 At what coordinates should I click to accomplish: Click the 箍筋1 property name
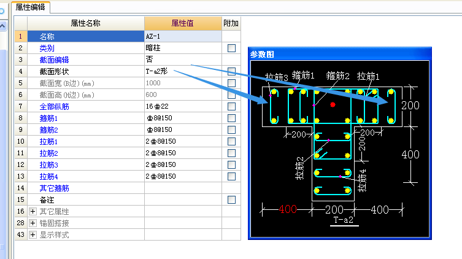point(48,118)
